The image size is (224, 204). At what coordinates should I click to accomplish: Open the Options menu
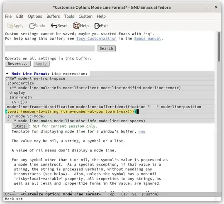(x=35, y=17)
